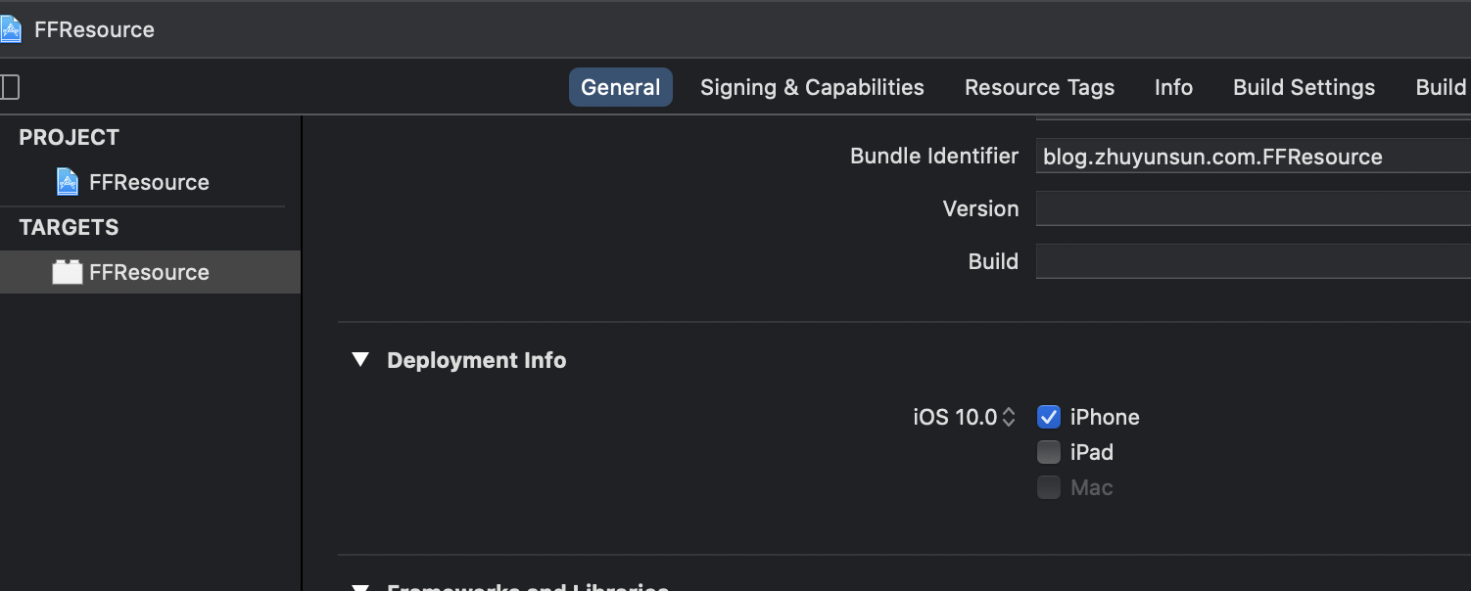Open the iOS 10.0 deployment target dropdown
The height and width of the screenshot is (591, 1471).
coord(965,417)
